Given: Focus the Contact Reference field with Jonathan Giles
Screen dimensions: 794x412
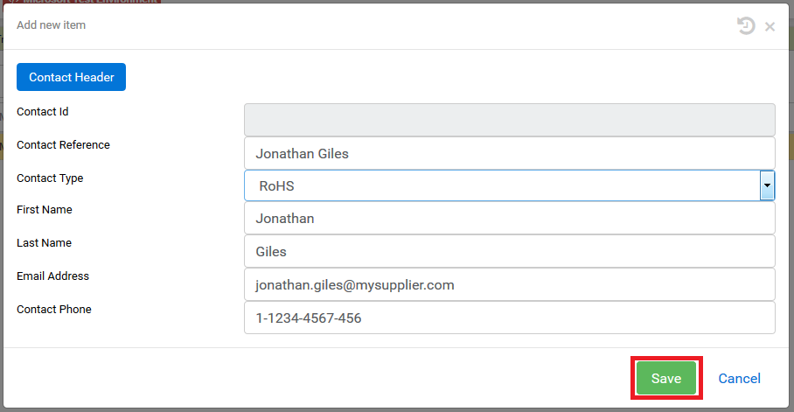Looking at the screenshot, I should [x=509, y=153].
